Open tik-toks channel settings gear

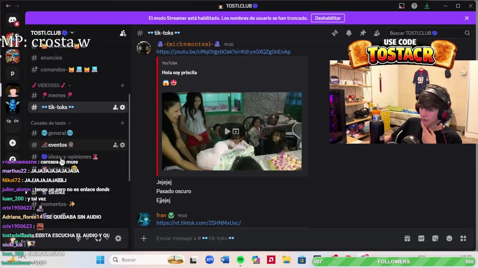click(x=122, y=107)
